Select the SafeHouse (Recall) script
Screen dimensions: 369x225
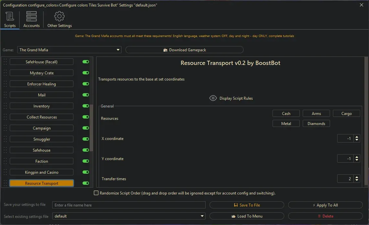coord(42,62)
